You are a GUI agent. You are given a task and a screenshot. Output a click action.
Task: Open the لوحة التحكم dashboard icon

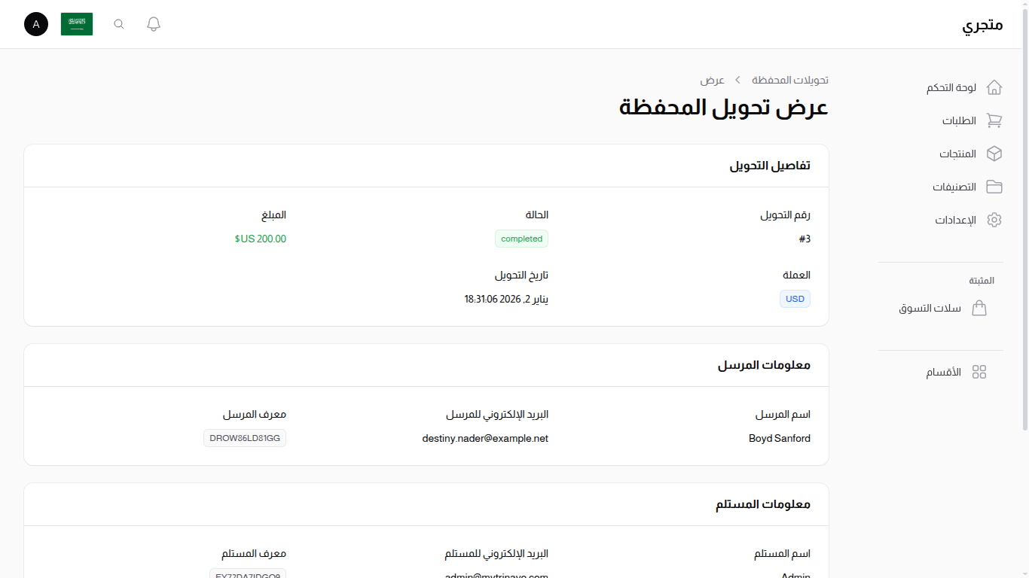(994, 87)
